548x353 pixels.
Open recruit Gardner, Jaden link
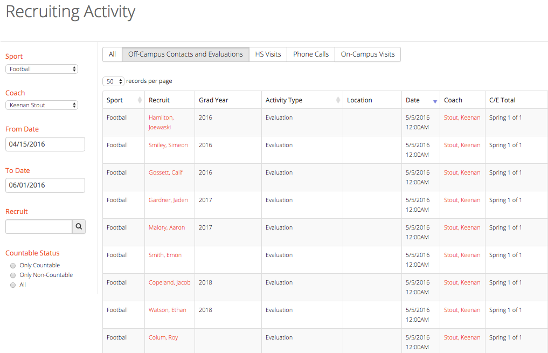coord(168,200)
